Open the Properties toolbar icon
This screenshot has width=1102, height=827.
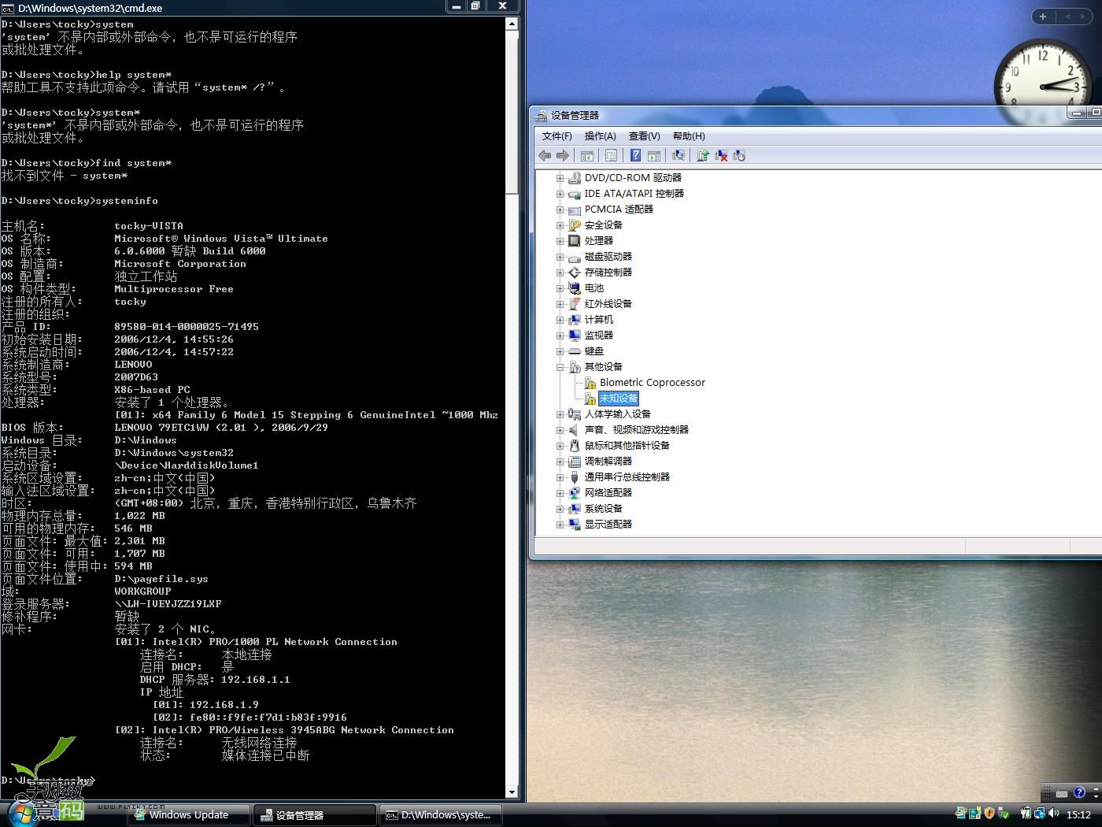[611, 156]
